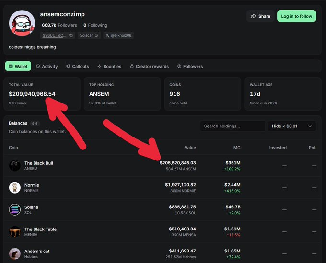
Task: Select the Wallet tab
Action: point(18,66)
